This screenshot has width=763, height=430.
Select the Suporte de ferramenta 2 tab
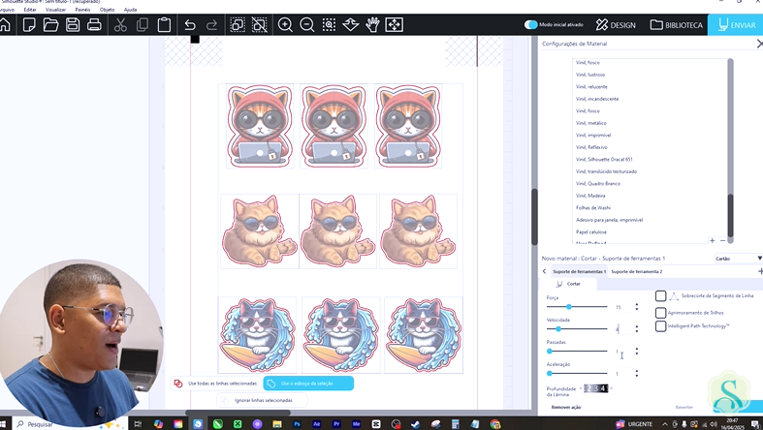point(637,271)
